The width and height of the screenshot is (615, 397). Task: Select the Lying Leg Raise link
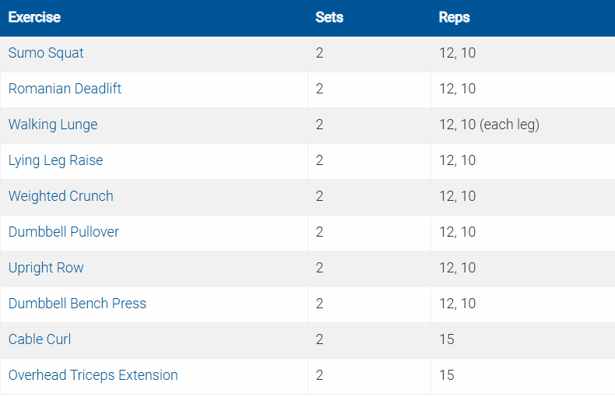coord(55,161)
